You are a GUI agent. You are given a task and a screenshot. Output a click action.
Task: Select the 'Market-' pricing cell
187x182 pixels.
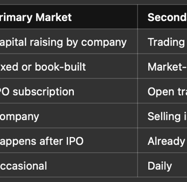coord(162,66)
